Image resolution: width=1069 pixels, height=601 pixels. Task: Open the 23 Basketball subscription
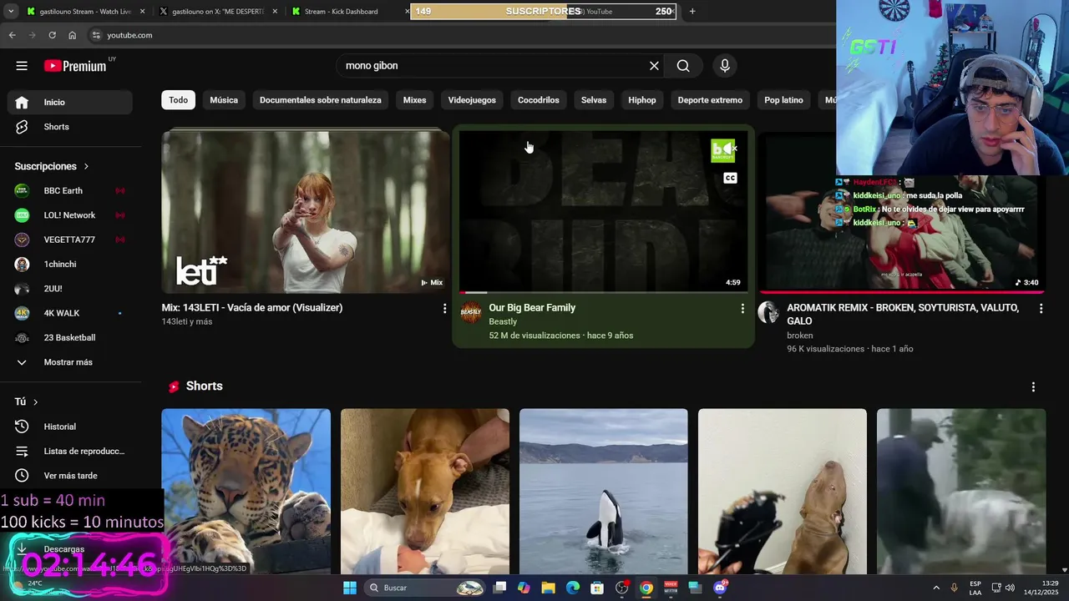pyautogui.click(x=70, y=337)
